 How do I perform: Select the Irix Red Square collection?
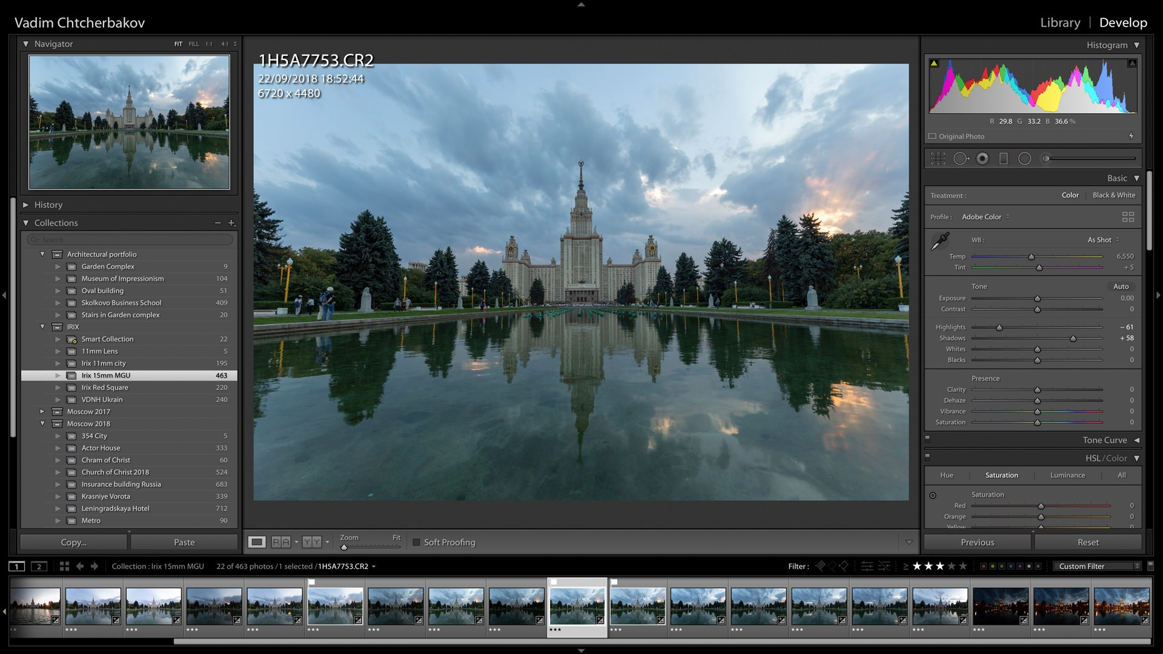coord(105,387)
